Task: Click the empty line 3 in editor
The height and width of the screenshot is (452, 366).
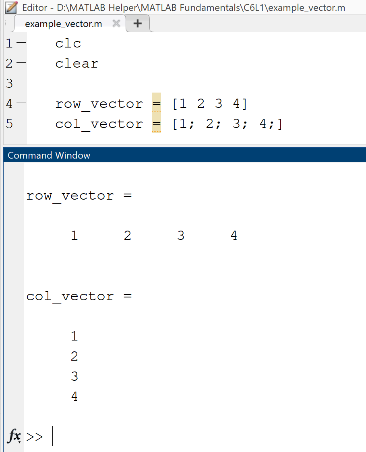Action: [x=121, y=84]
